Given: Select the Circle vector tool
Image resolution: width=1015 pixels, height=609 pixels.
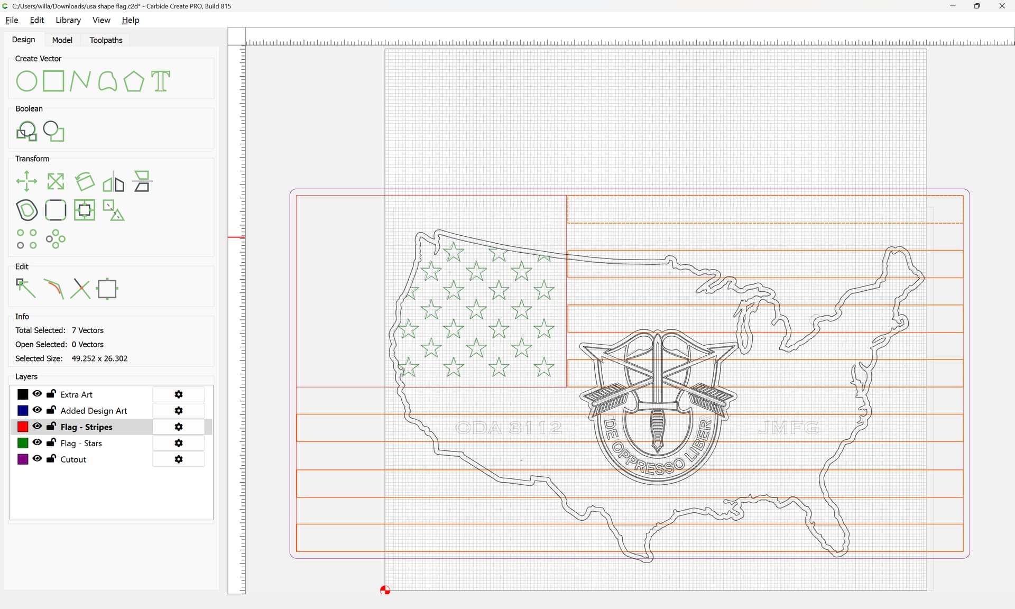Looking at the screenshot, I should [26, 81].
